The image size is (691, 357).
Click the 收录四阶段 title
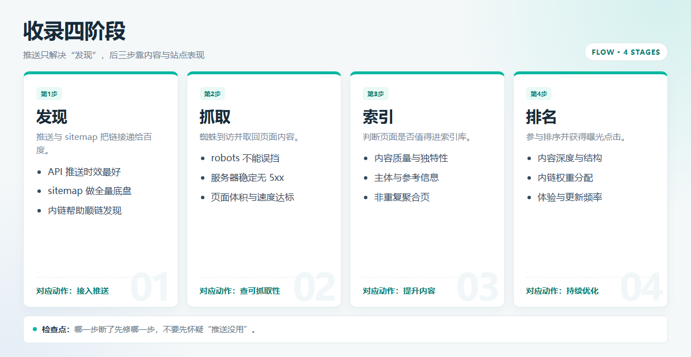pos(74,31)
